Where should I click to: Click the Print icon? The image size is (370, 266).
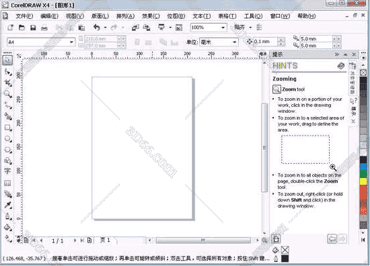pyautogui.click(x=44, y=28)
